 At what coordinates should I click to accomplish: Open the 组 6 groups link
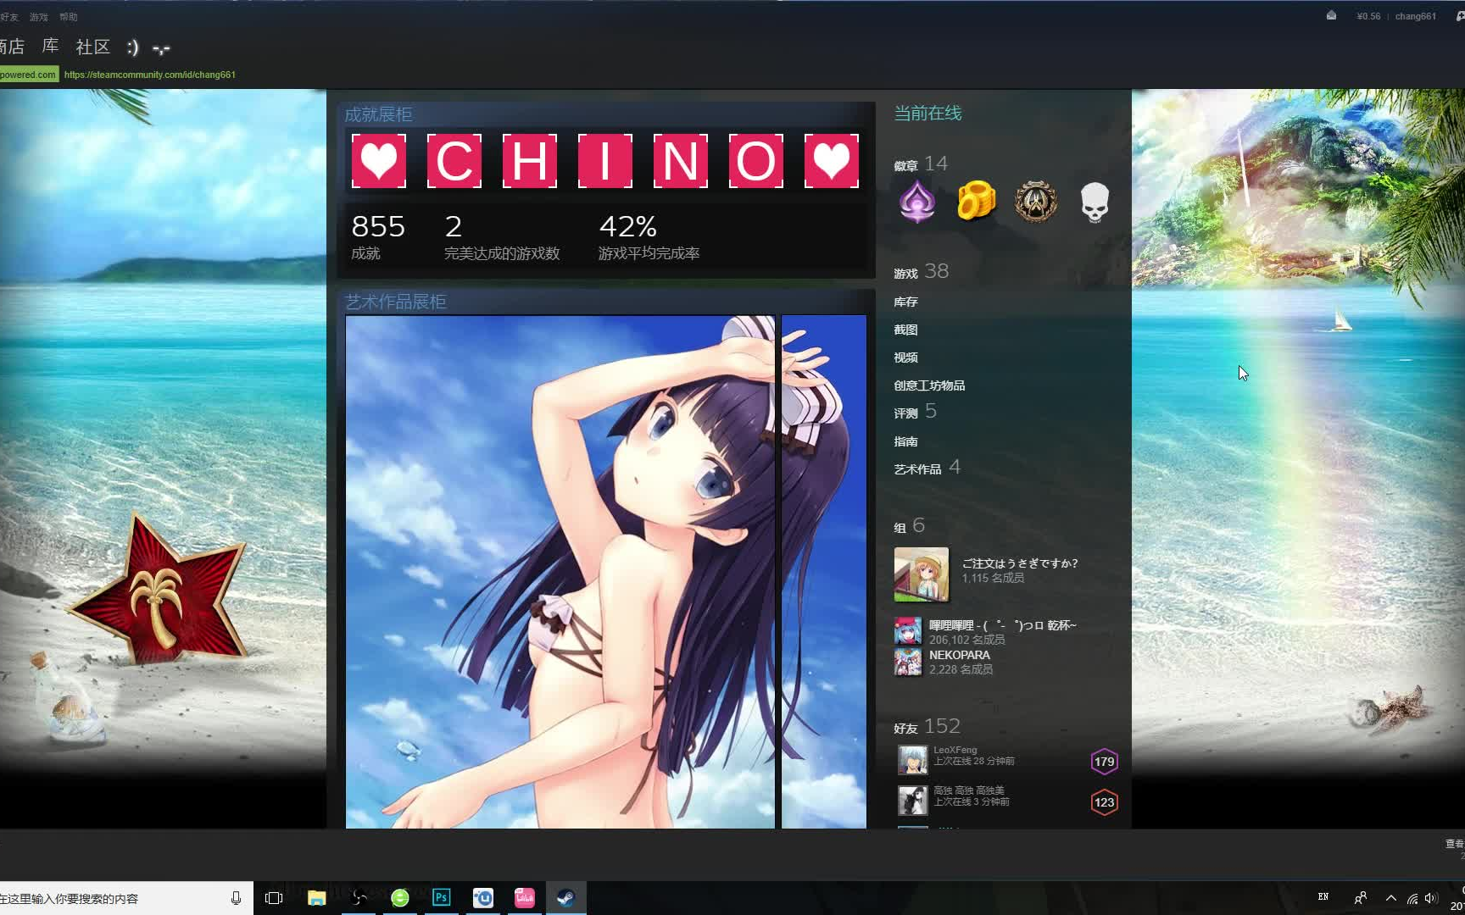pyautogui.click(x=909, y=526)
